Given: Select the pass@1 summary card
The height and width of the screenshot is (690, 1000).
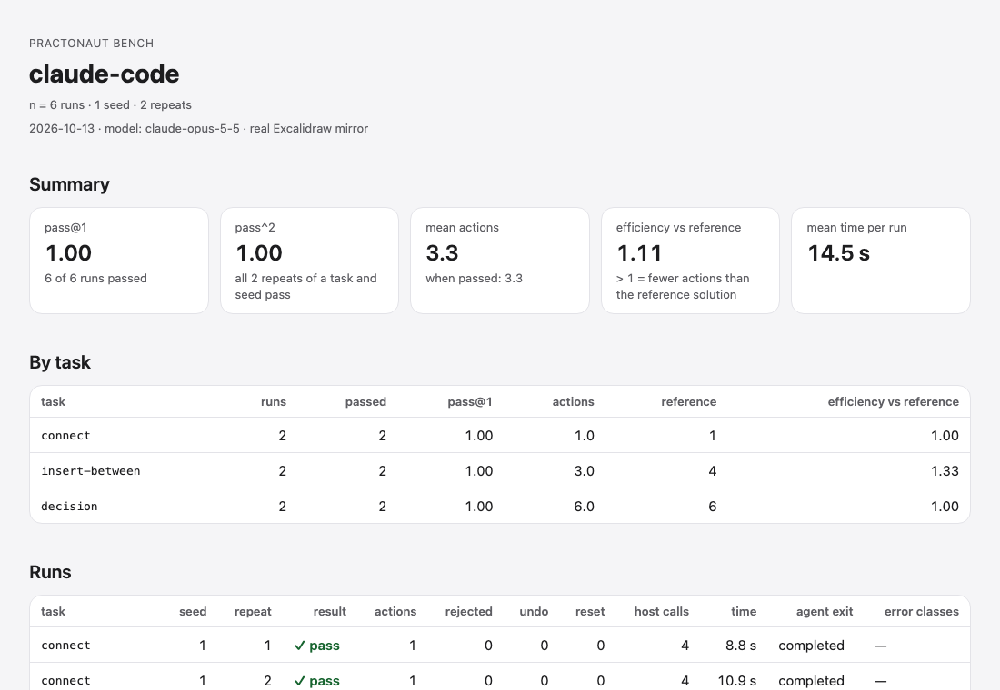Looking at the screenshot, I should (118, 261).
